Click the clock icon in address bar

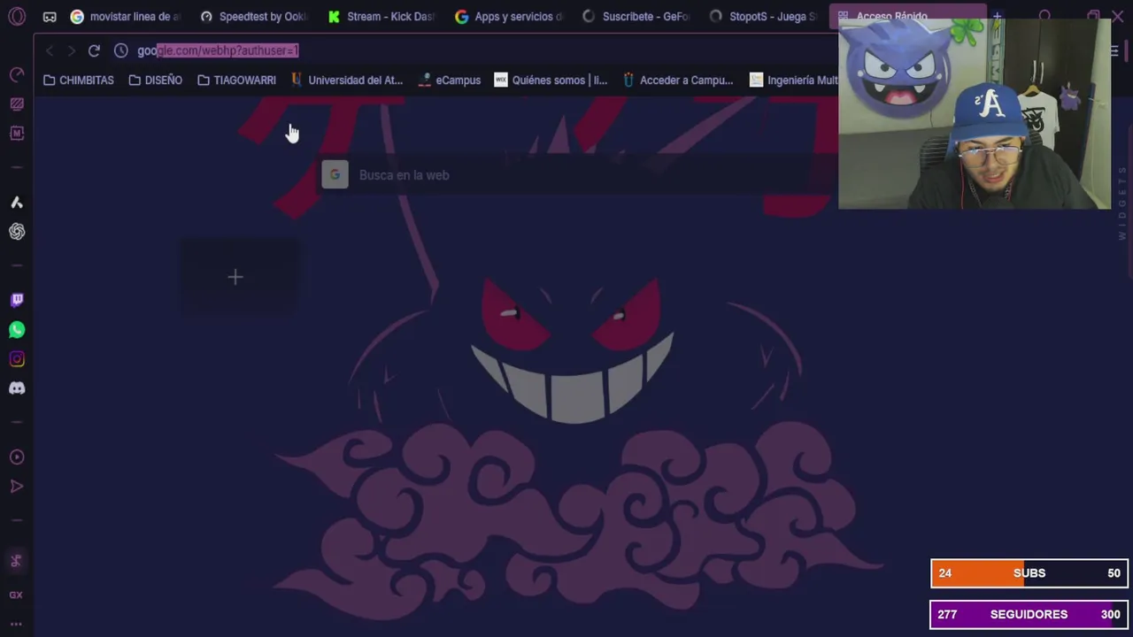pyautogui.click(x=121, y=50)
